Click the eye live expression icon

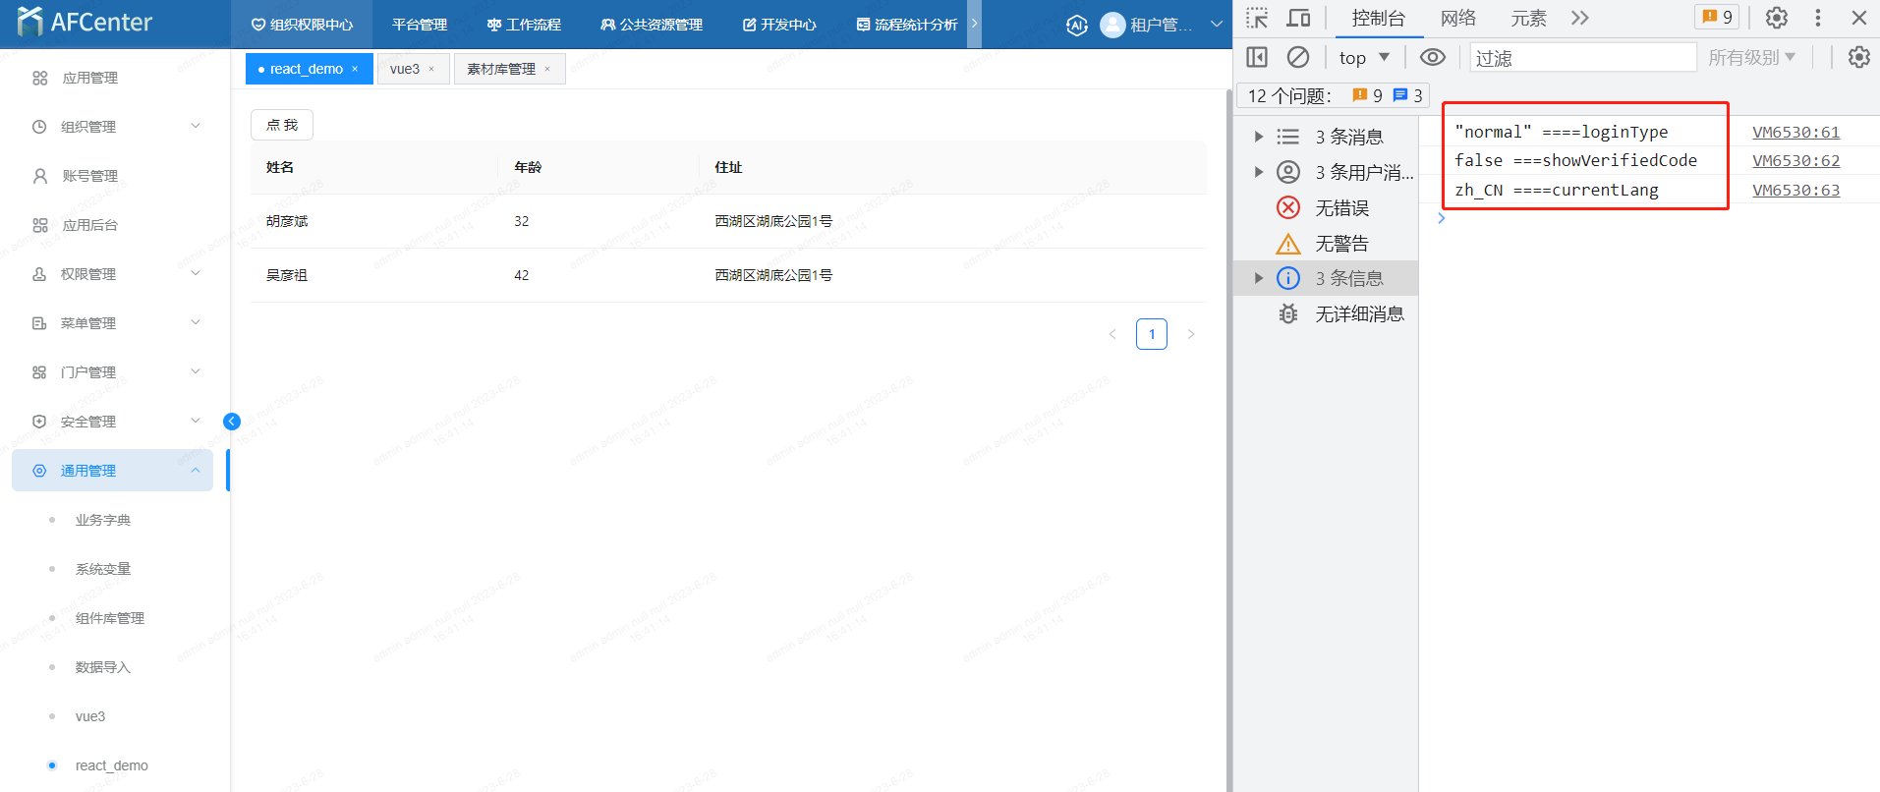(1433, 57)
